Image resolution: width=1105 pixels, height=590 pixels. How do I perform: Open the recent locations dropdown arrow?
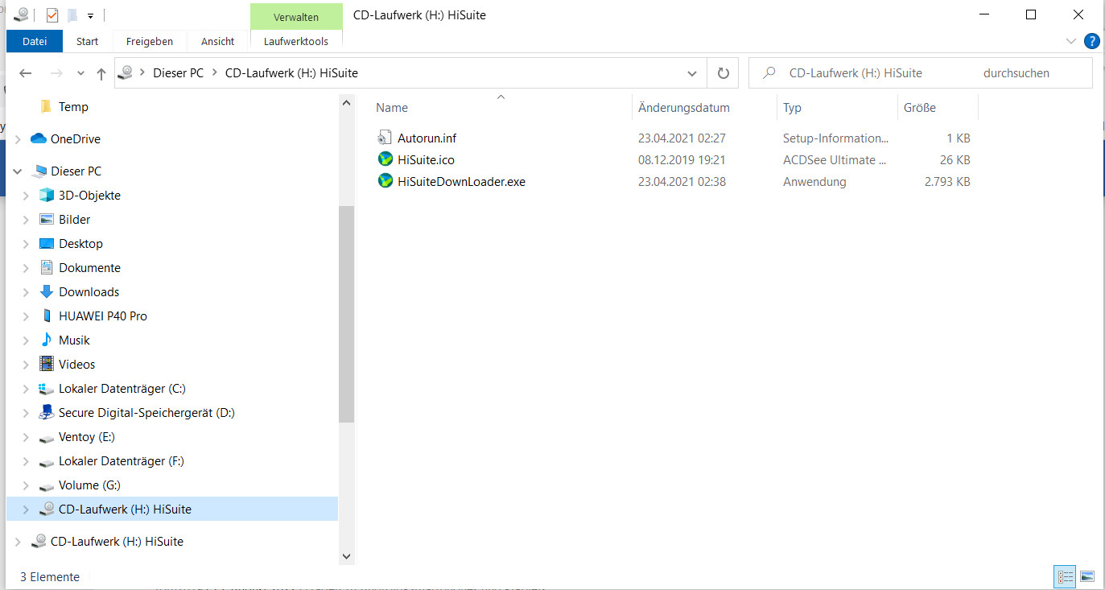coord(80,73)
